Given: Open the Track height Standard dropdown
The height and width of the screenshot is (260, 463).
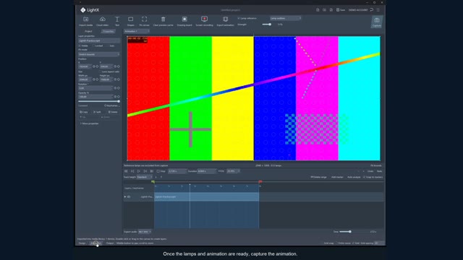Looking at the screenshot, I should point(145,177).
